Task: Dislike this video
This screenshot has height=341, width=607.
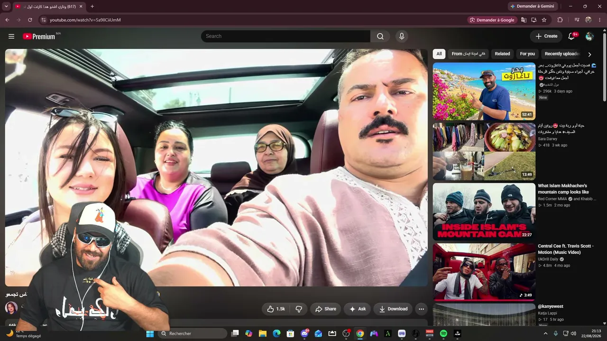Action: [x=299, y=309]
